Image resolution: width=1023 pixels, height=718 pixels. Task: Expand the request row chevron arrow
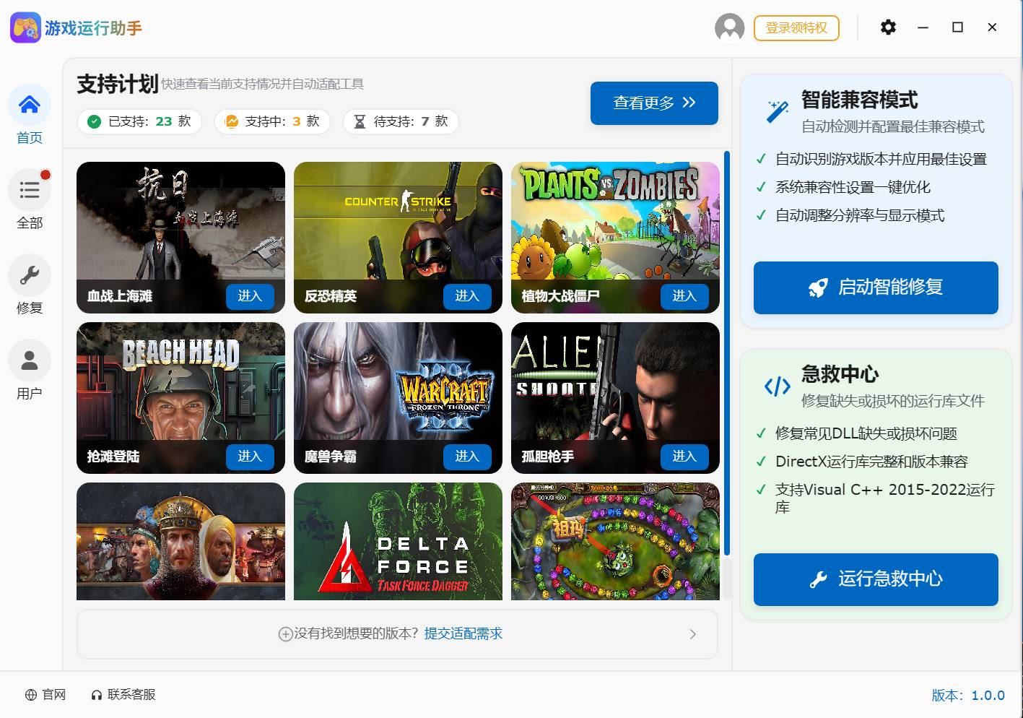(692, 634)
